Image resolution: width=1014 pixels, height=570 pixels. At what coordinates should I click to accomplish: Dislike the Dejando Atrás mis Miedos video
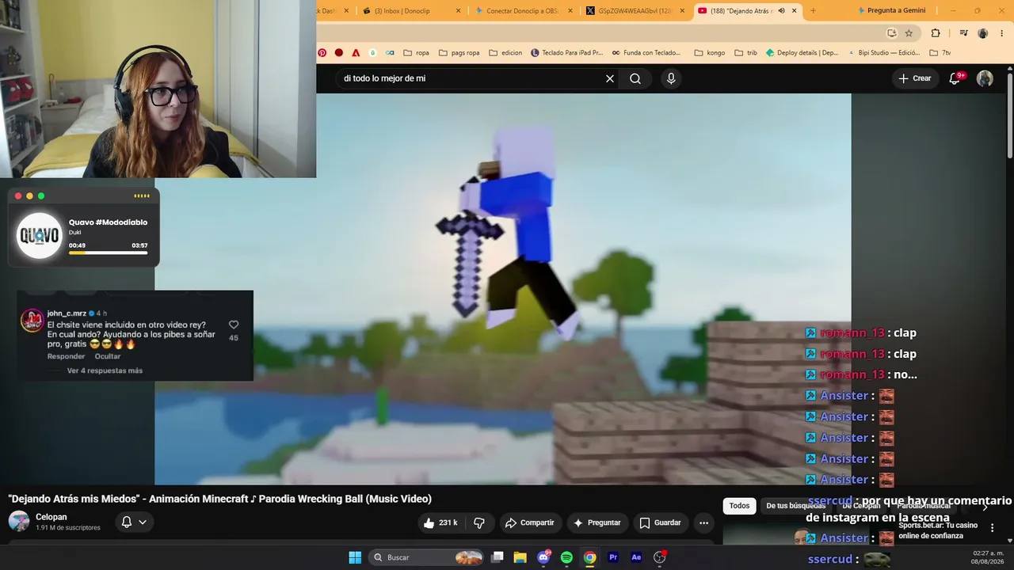pos(479,522)
